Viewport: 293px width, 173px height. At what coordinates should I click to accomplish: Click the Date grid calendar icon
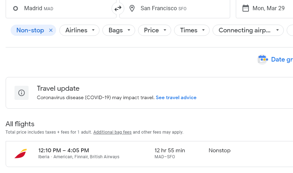262,59
